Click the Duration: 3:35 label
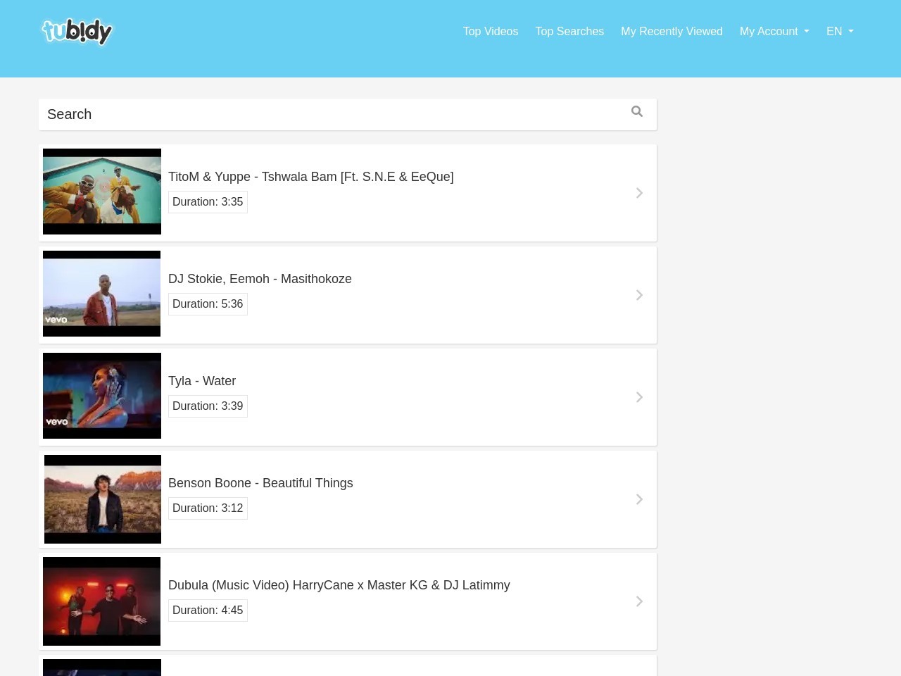The width and height of the screenshot is (901, 676). point(208,202)
